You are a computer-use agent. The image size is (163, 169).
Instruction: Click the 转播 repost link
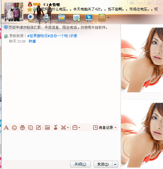point(32,41)
